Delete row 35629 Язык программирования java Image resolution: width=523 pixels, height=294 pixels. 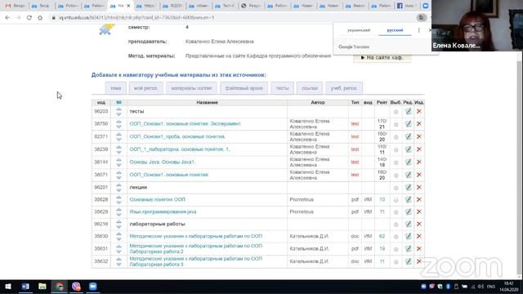pyautogui.click(x=419, y=212)
